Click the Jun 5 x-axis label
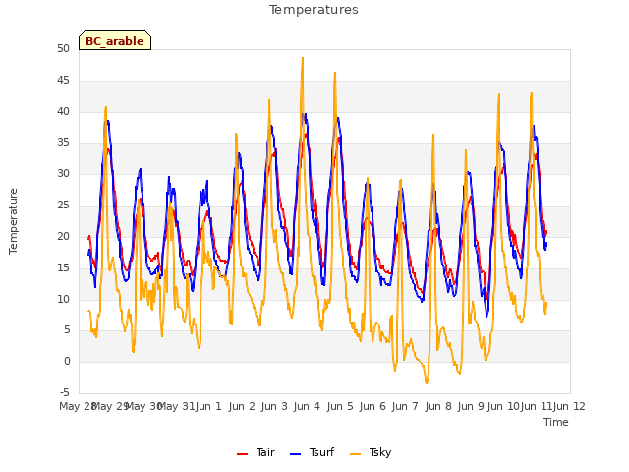This screenshot has height=472, width=629. coord(340,406)
